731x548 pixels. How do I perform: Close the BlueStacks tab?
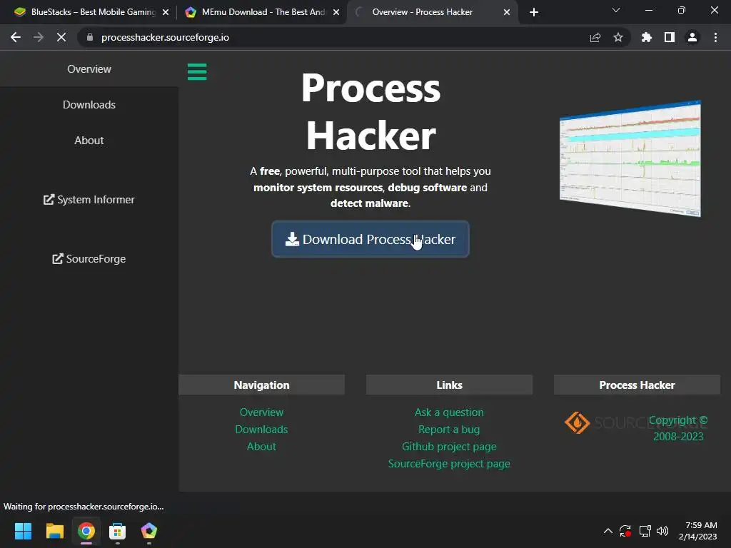point(166,12)
